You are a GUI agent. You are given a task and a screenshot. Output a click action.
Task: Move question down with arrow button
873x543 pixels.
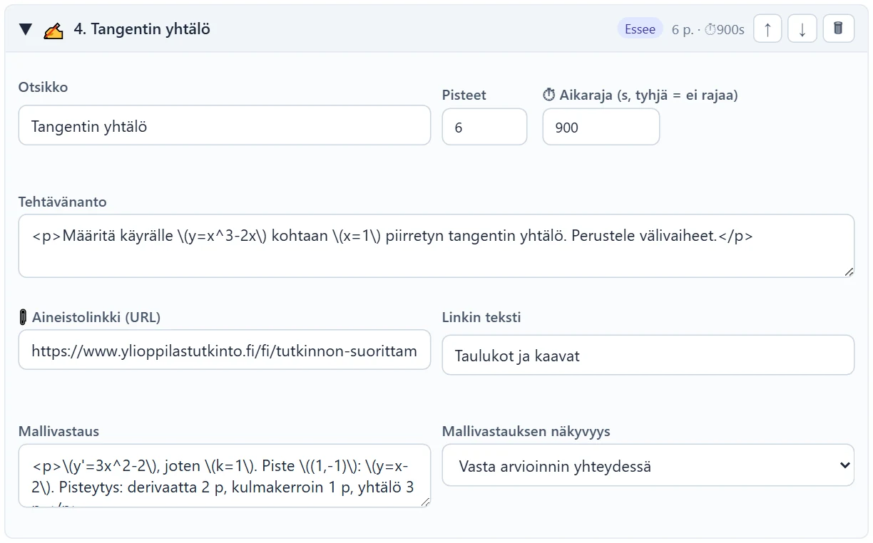point(802,29)
